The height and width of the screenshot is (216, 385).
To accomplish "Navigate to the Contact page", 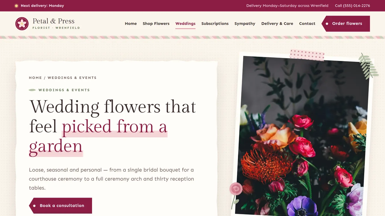I will pyautogui.click(x=307, y=24).
